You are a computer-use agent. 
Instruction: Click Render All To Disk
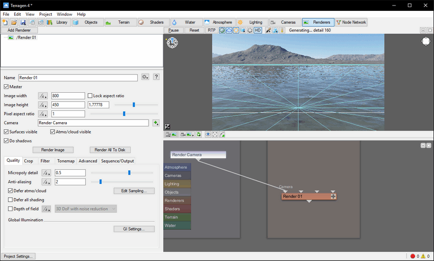110,150
